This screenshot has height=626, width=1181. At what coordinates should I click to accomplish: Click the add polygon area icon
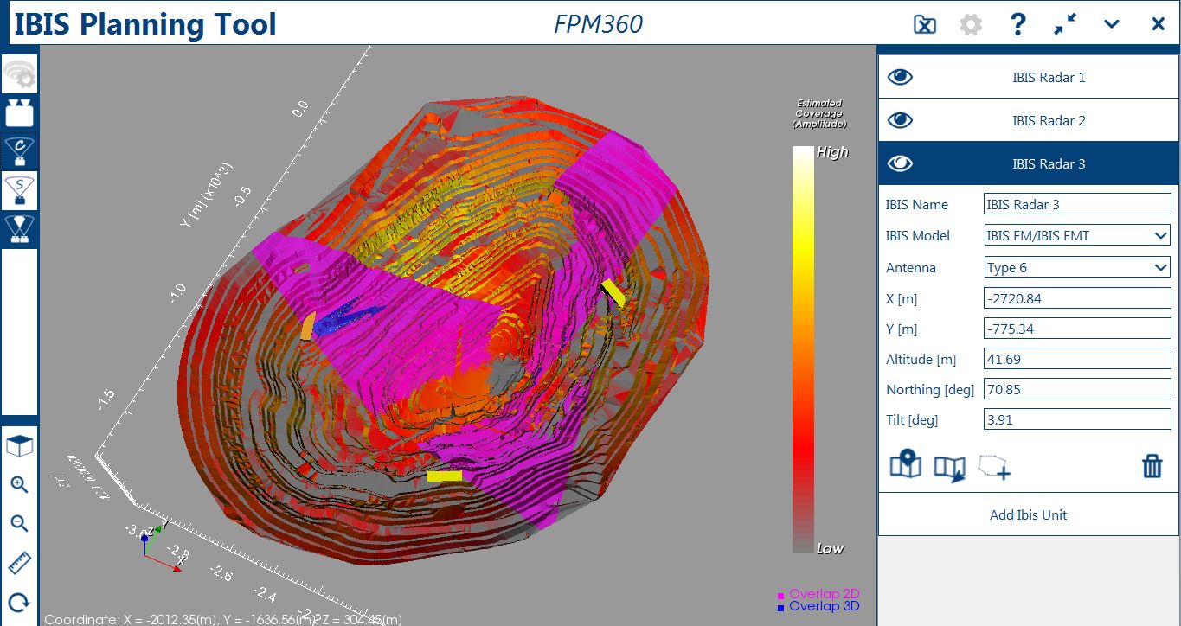pos(995,467)
